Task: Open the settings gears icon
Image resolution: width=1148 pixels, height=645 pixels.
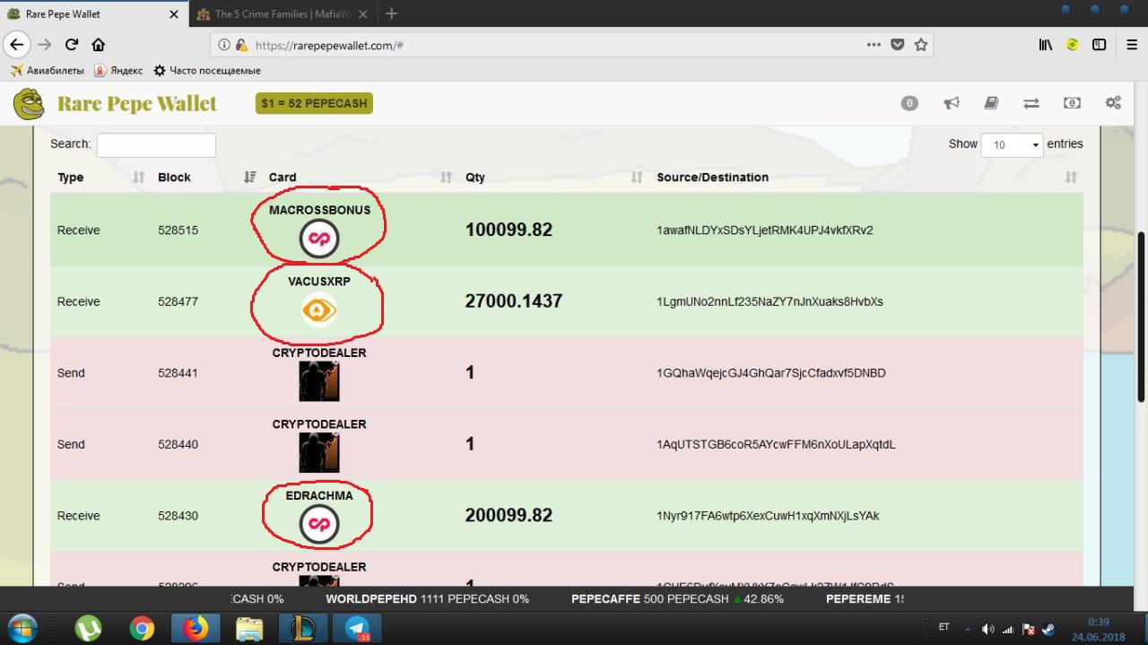Action: click(x=1113, y=103)
